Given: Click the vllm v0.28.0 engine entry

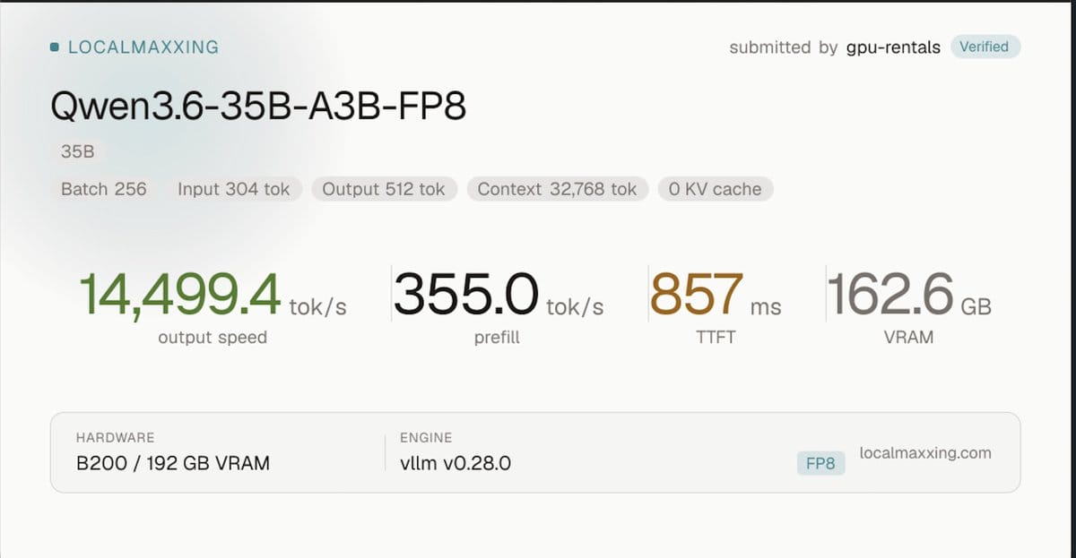Looking at the screenshot, I should point(456,463).
